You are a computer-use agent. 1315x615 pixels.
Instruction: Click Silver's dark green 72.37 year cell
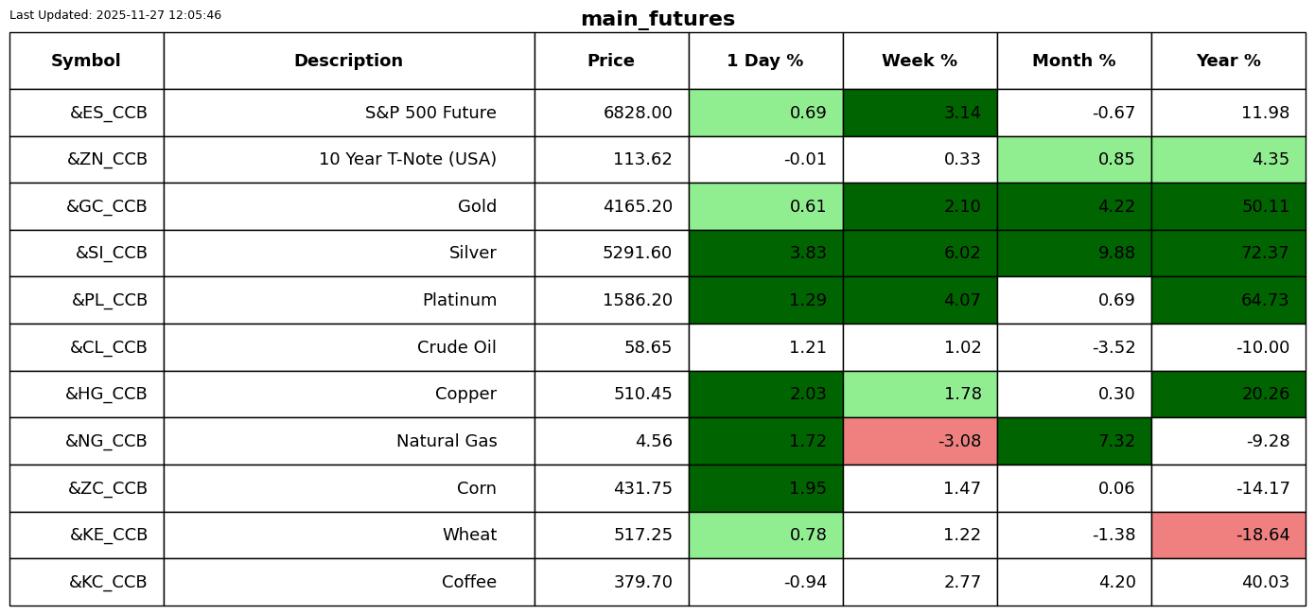tap(1228, 254)
